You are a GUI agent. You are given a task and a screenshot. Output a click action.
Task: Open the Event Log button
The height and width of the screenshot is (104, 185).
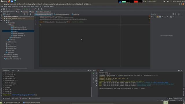pos(178,98)
